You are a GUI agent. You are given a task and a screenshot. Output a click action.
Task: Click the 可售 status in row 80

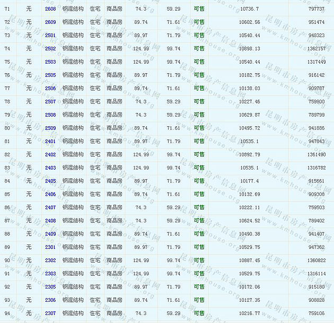coord(199,128)
